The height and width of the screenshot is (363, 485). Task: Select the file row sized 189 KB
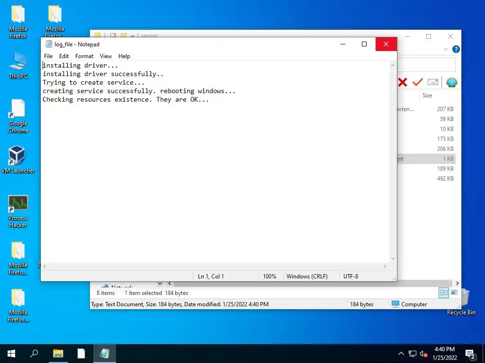(x=426, y=169)
